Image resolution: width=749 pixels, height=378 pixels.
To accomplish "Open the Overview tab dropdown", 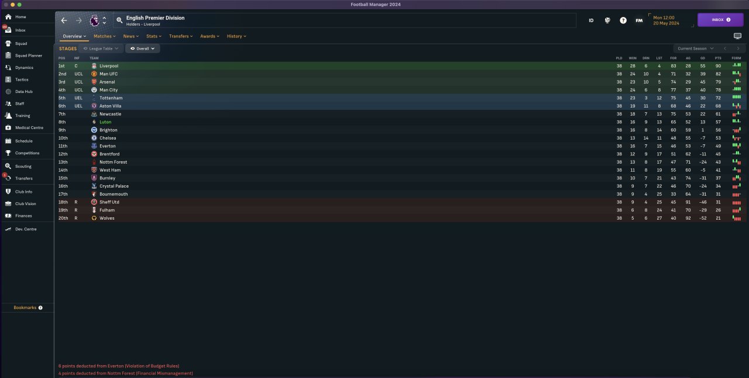I will click(x=74, y=36).
